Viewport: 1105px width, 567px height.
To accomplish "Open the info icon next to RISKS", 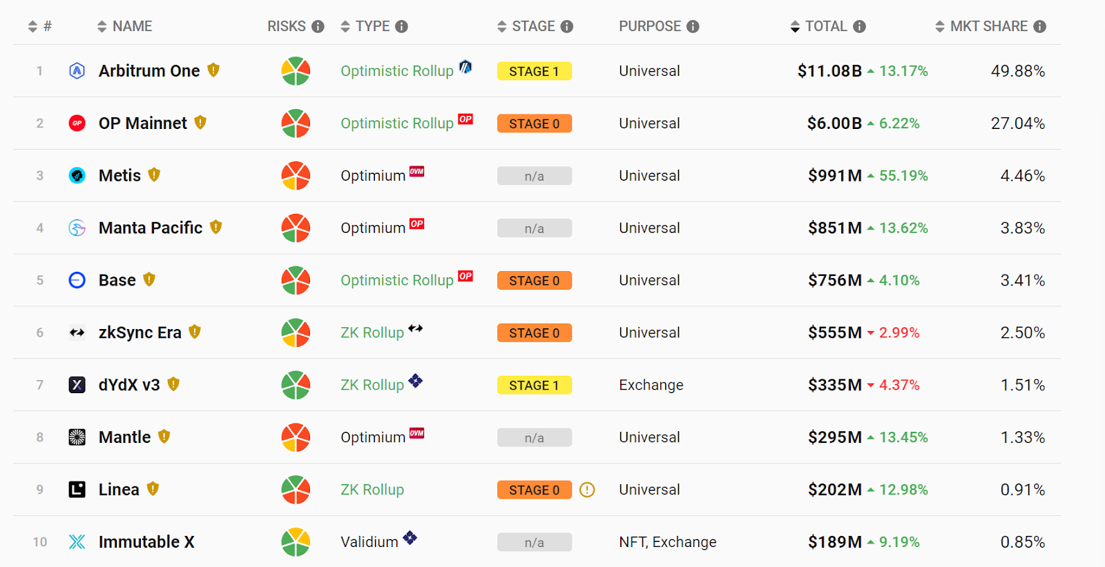I will pyautogui.click(x=318, y=27).
